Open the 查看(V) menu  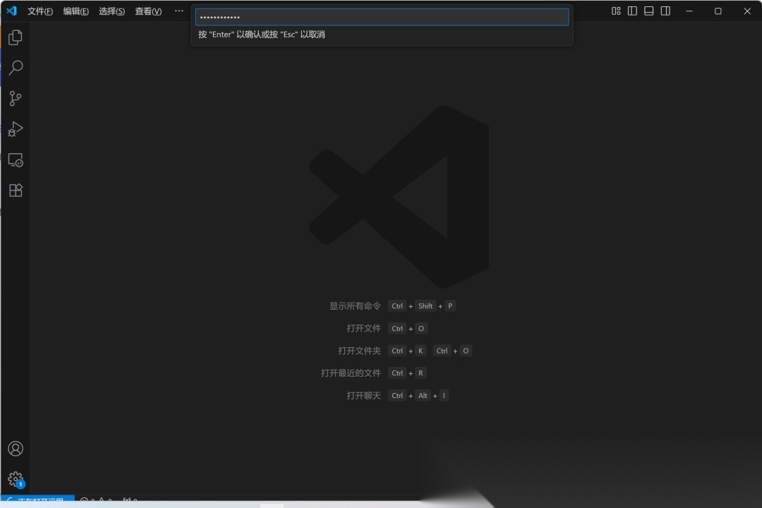pyautogui.click(x=148, y=11)
